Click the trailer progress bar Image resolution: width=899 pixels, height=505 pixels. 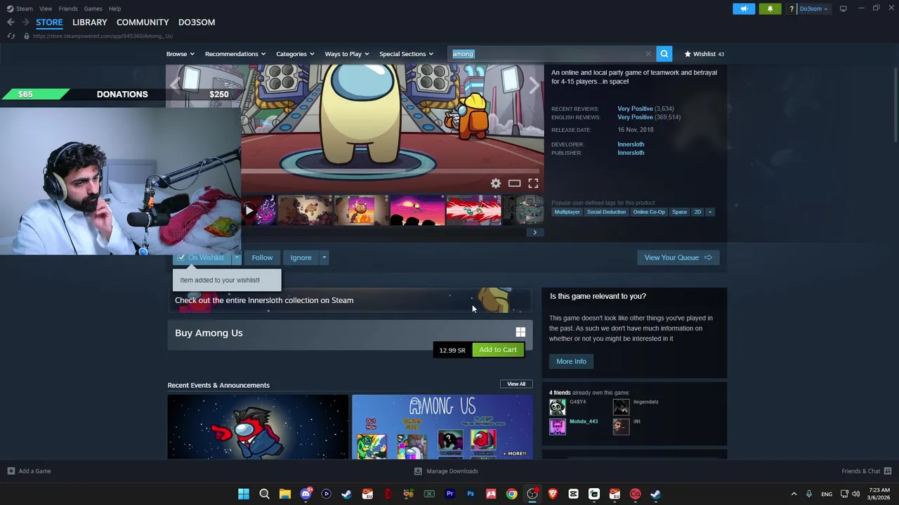point(391,170)
